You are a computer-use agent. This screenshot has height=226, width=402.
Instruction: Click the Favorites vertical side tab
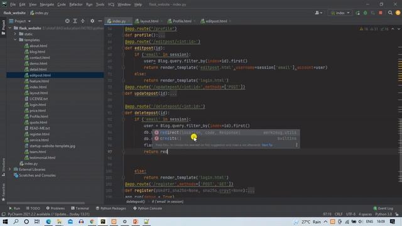(3, 192)
